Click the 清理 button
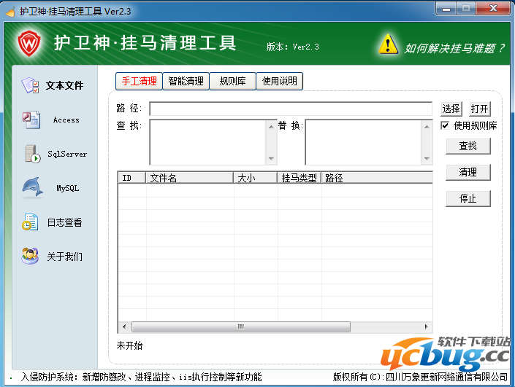 click(468, 172)
